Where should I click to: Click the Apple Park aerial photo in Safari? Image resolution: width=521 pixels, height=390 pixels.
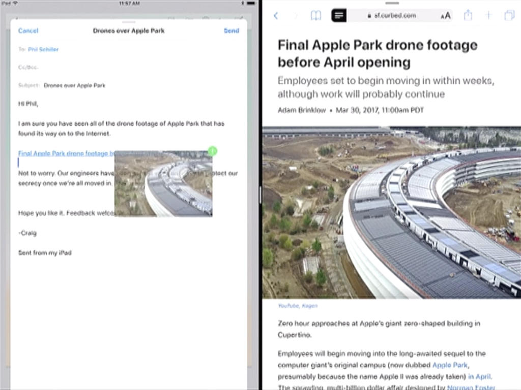click(392, 213)
